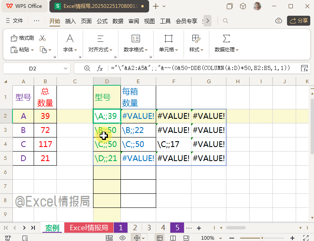This screenshot has width=314, height=241.
Task: Toggle eye protection reading mode icon
Action: point(123,238)
